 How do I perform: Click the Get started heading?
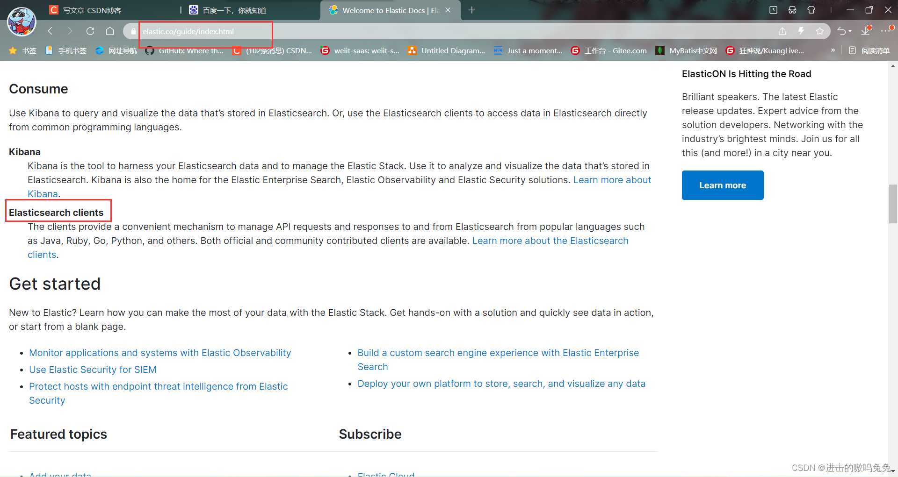(x=55, y=284)
